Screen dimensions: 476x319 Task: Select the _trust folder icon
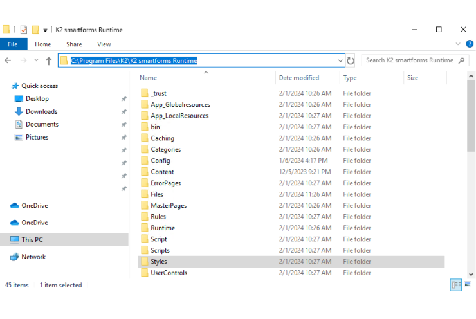pos(145,93)
